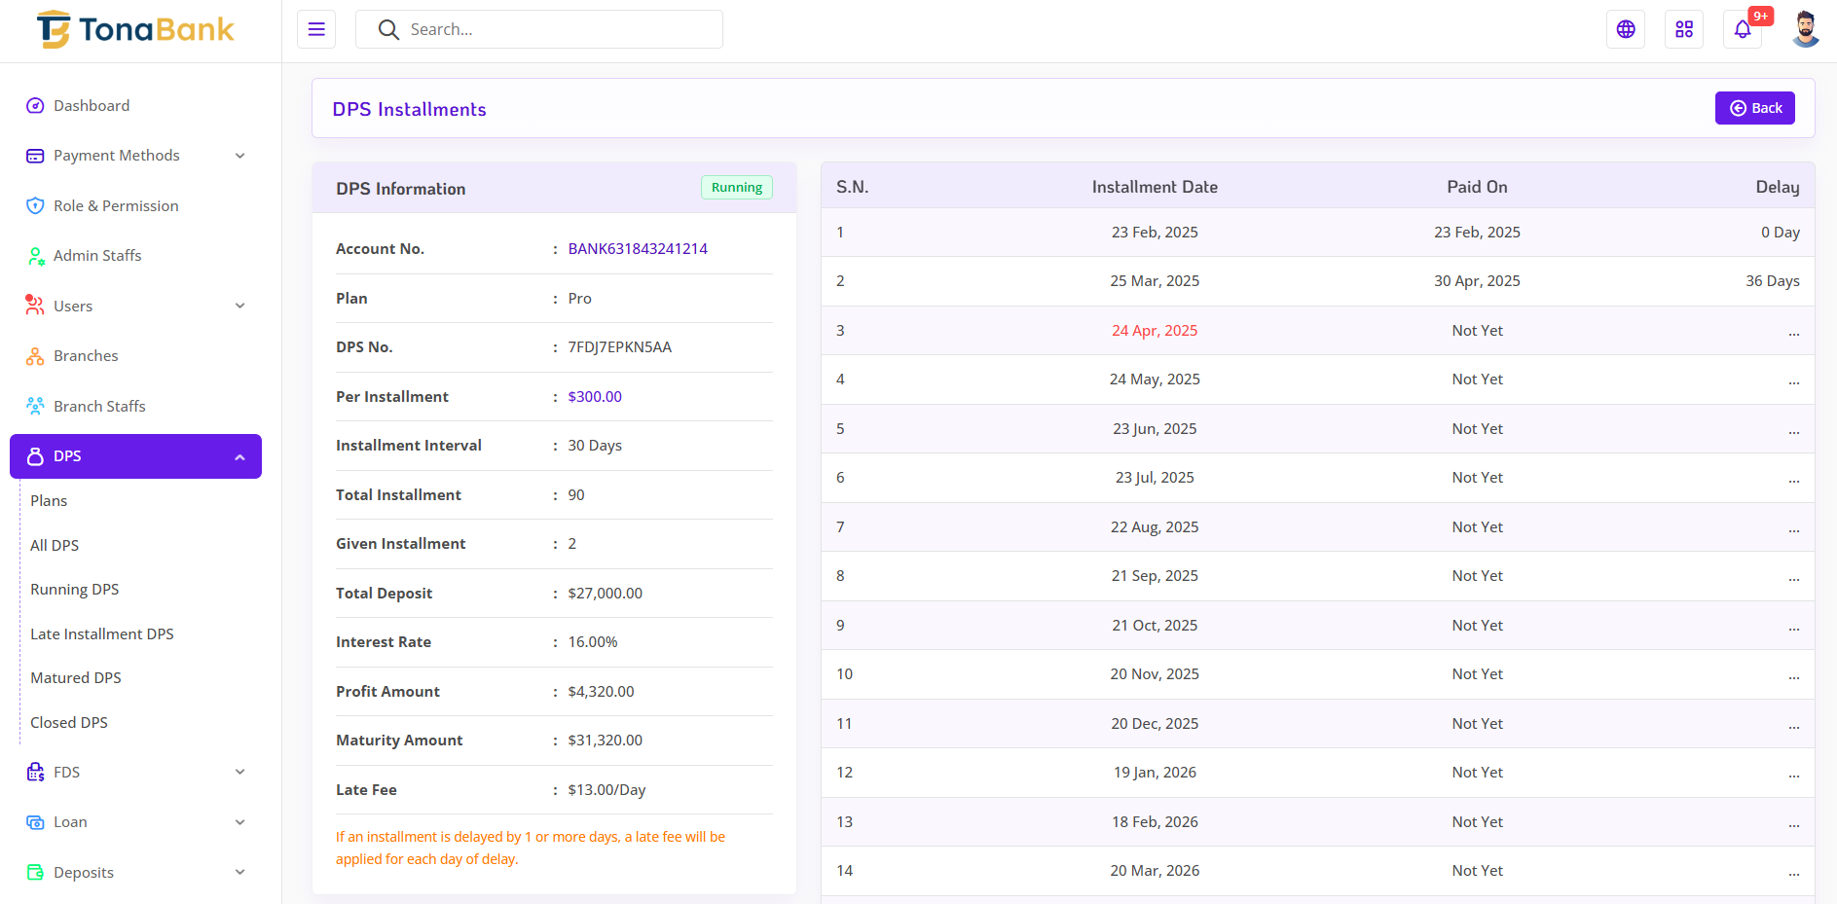Expand the Payment Methods menu
The width and height of the screenshot is (1837, 904).
[135, 156]
